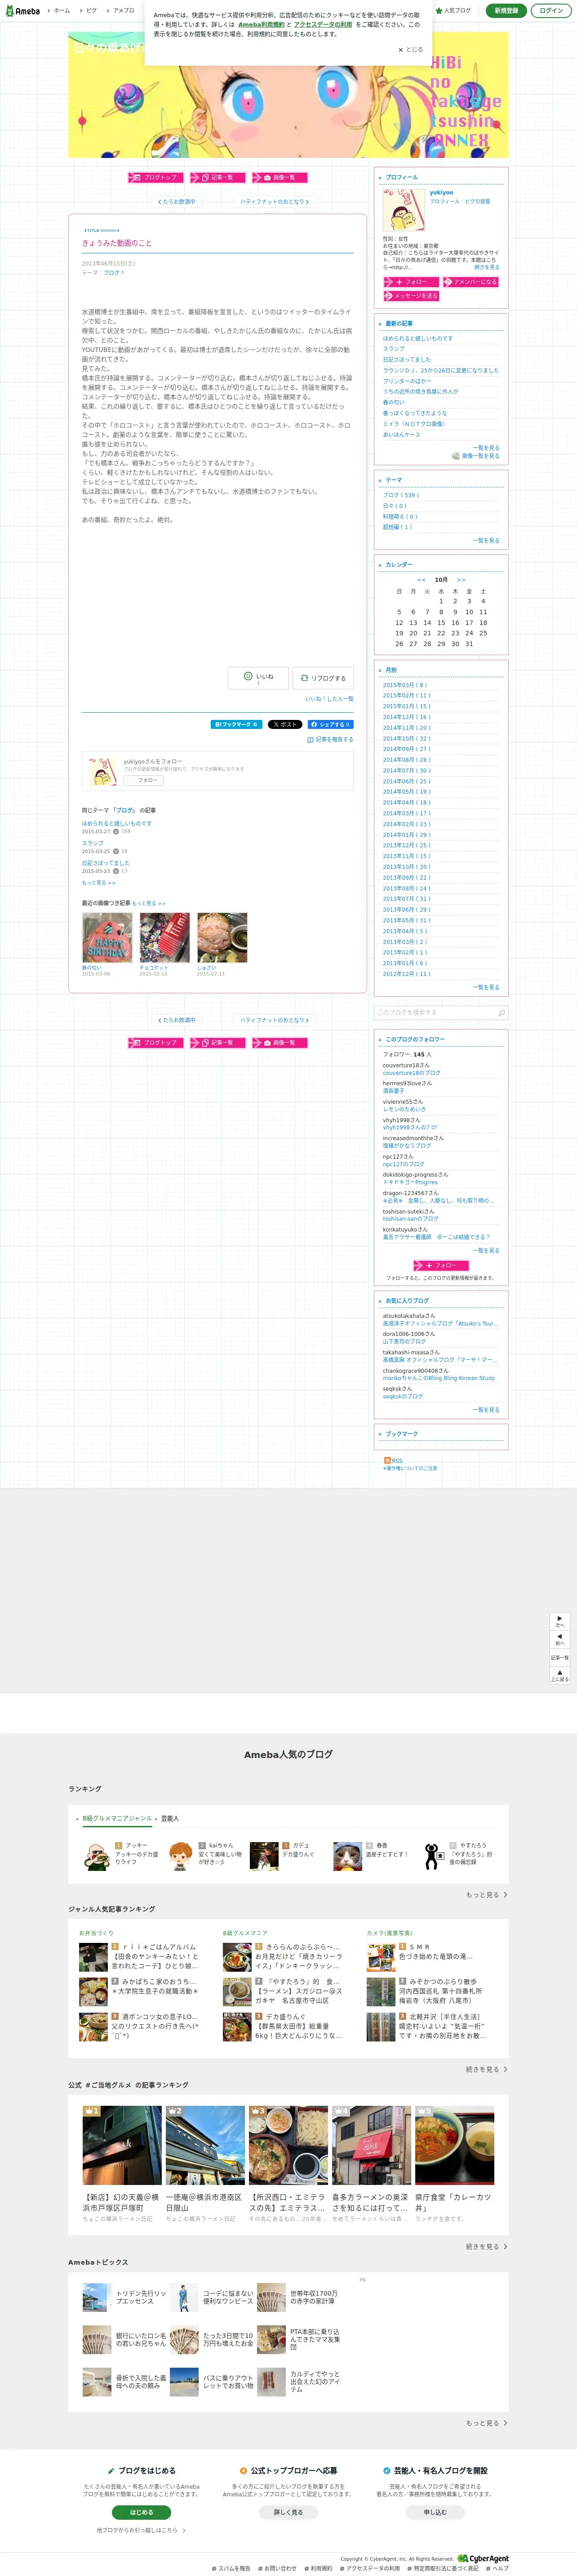
Task: Click the floating 前へ arrow button
Action: [560, 1639]
